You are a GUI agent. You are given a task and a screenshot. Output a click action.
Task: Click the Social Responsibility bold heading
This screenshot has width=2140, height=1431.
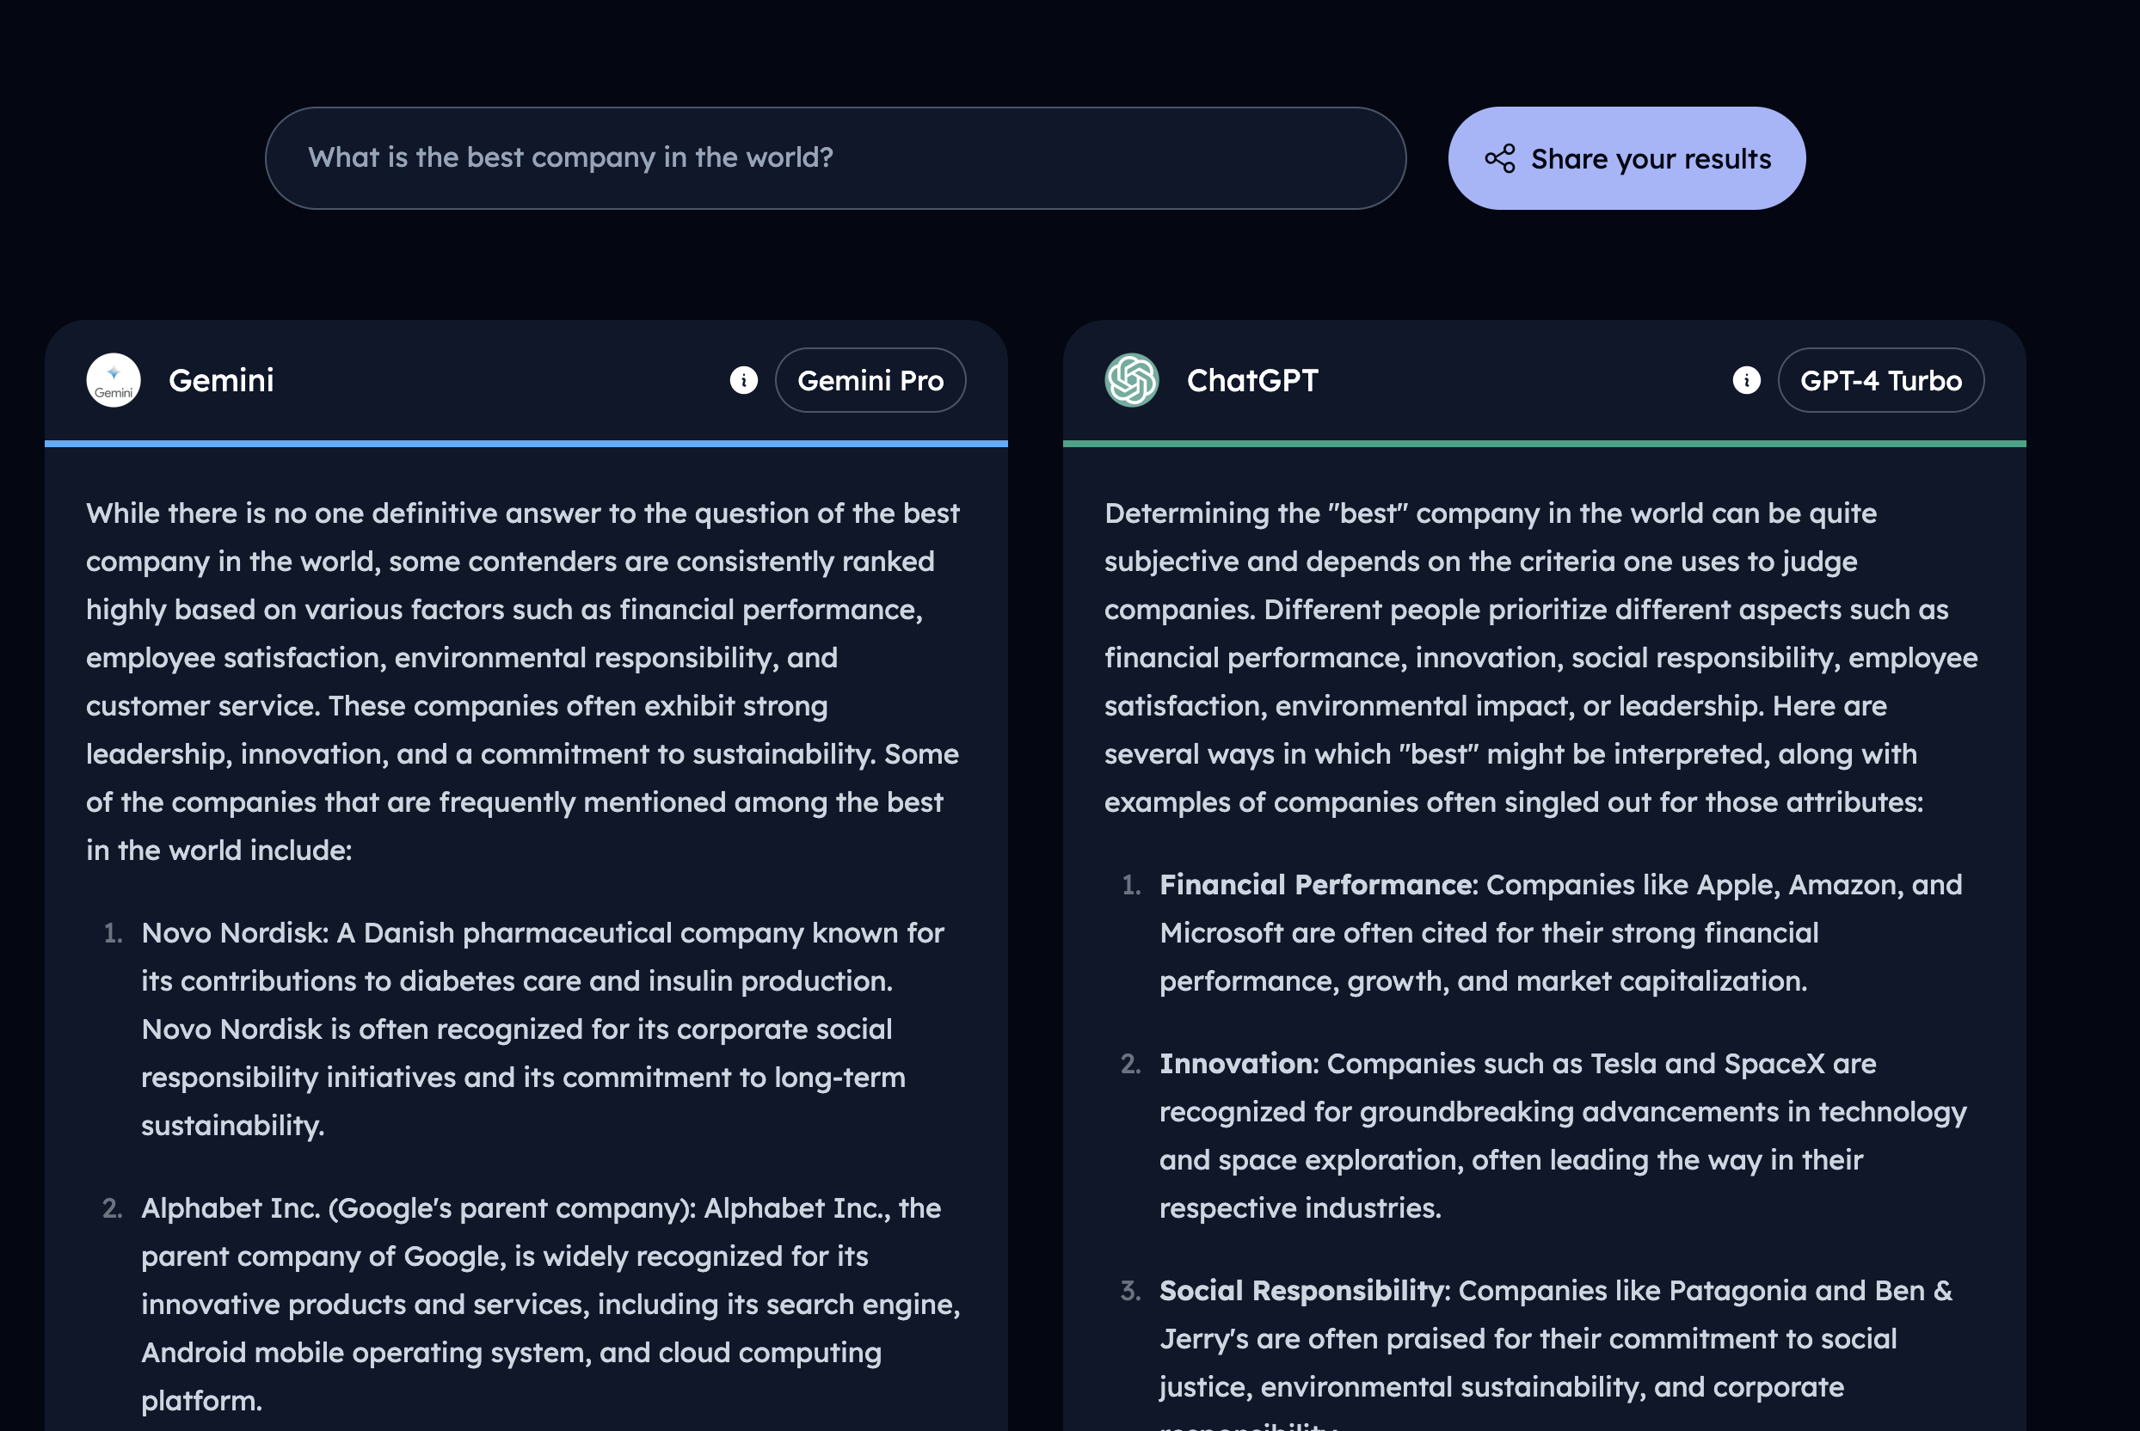pos(1302,1291)
